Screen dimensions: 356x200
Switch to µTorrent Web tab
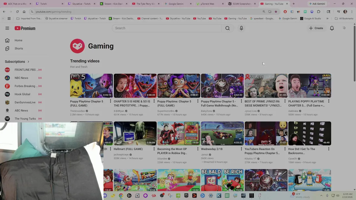[x=210, y=4]
